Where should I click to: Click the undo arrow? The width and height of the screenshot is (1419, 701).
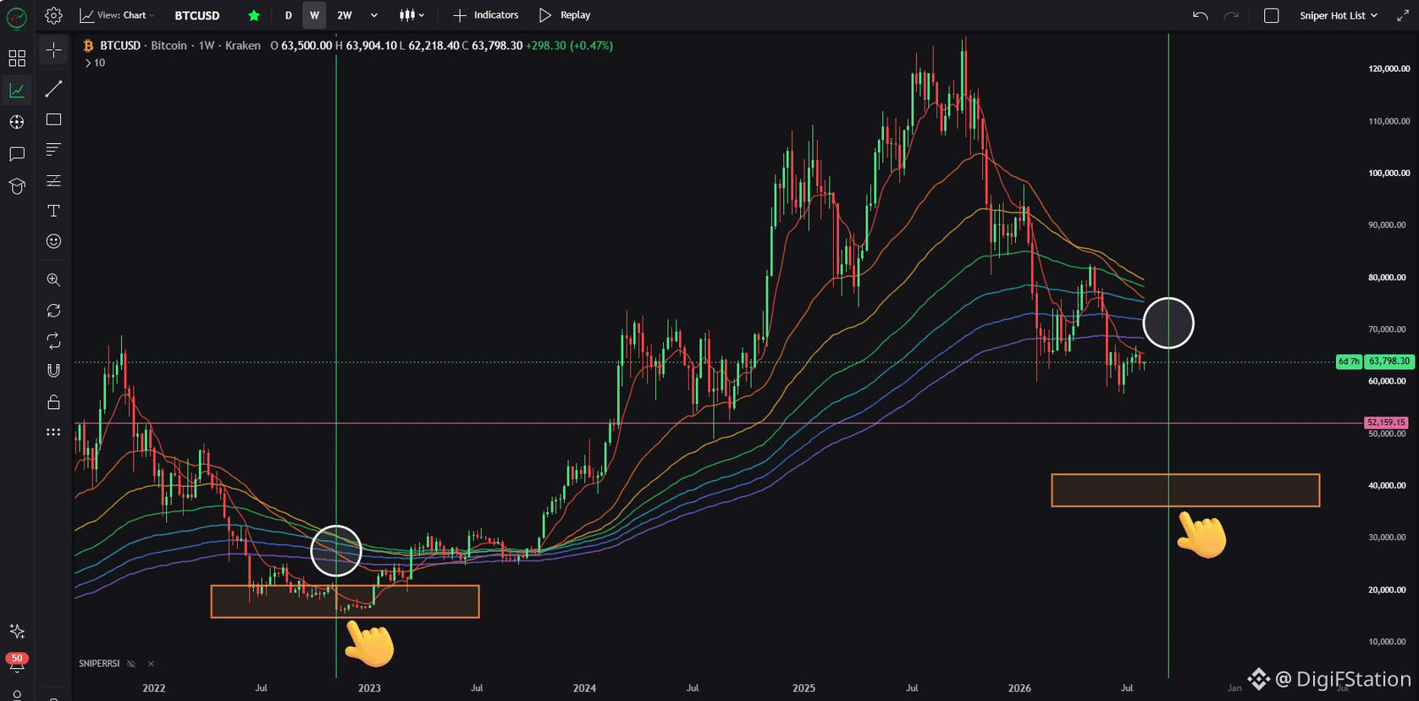[x=1200, y=15]
